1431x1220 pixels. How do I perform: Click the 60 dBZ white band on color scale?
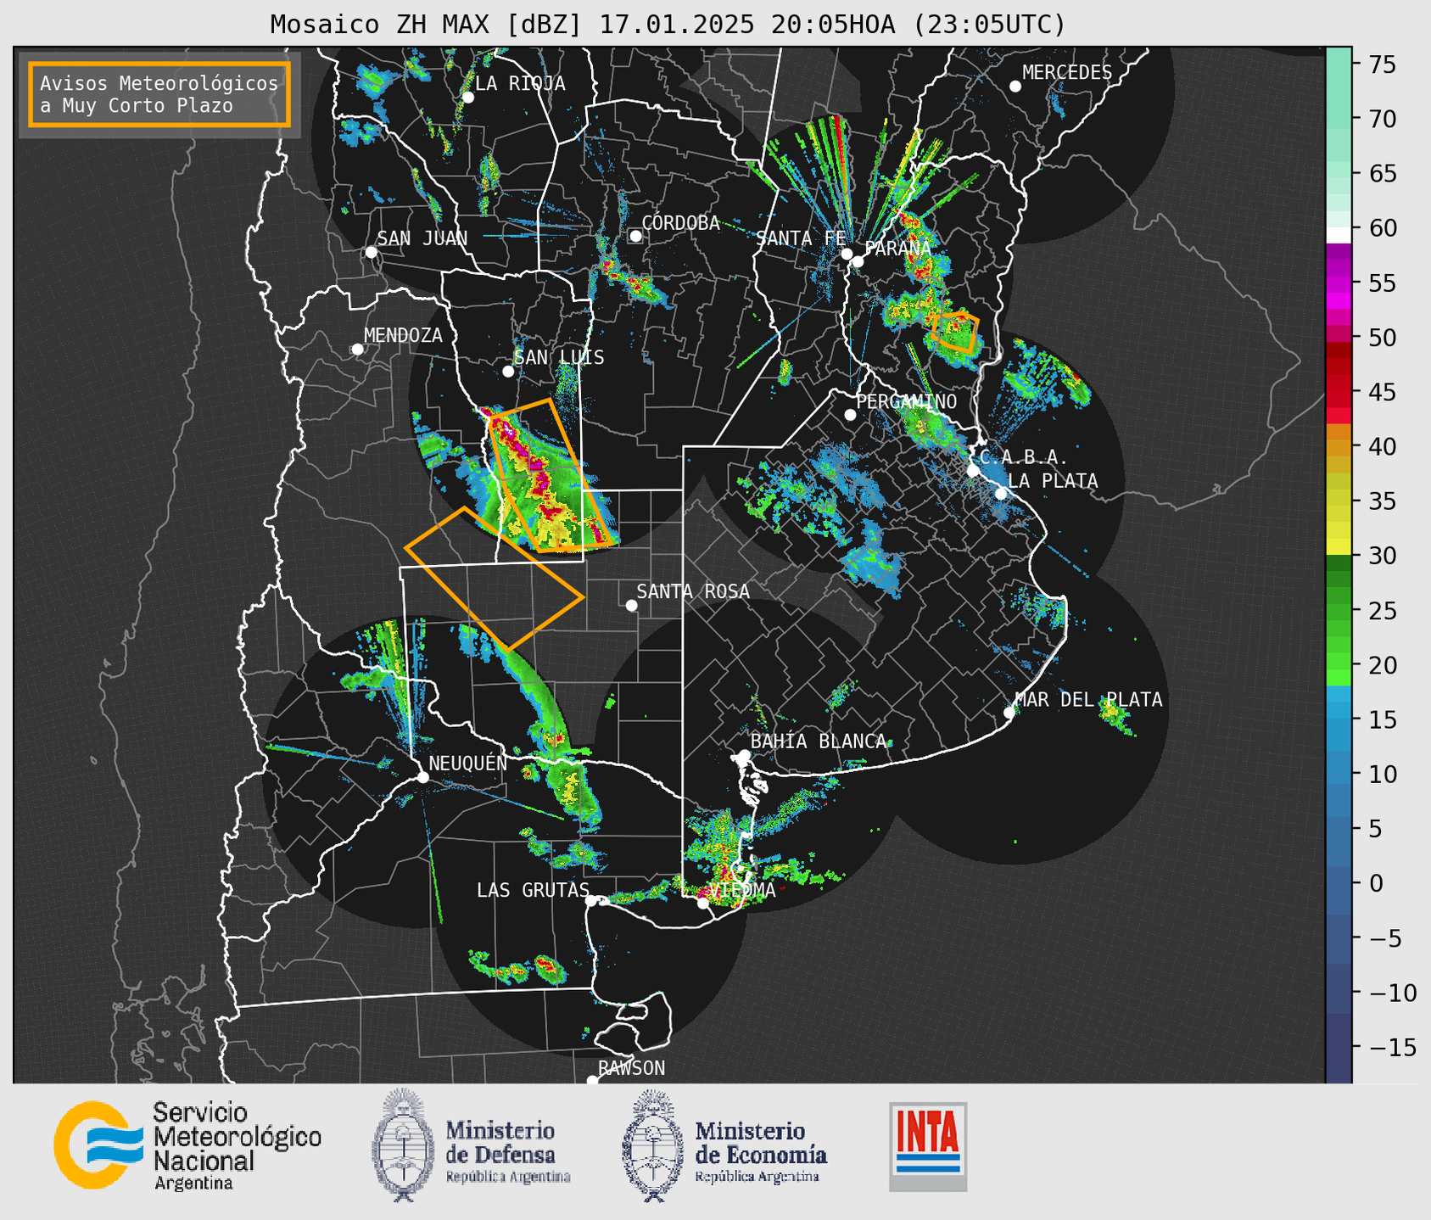1339,235
